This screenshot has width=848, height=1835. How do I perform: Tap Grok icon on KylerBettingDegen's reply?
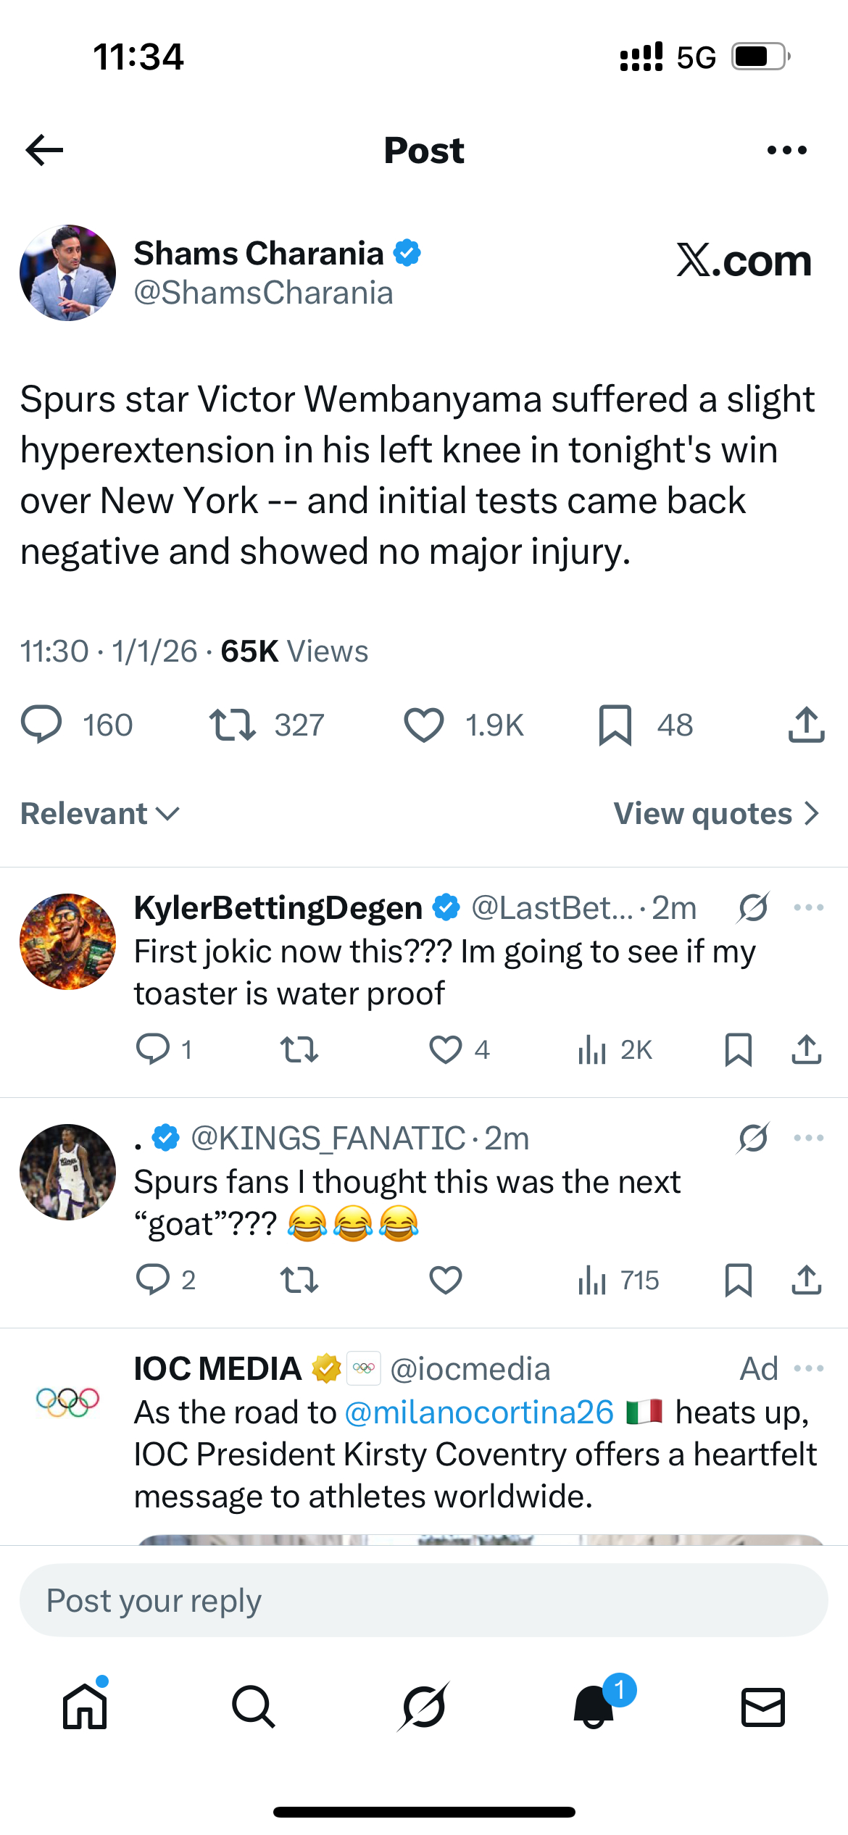(x=753, y=907)
